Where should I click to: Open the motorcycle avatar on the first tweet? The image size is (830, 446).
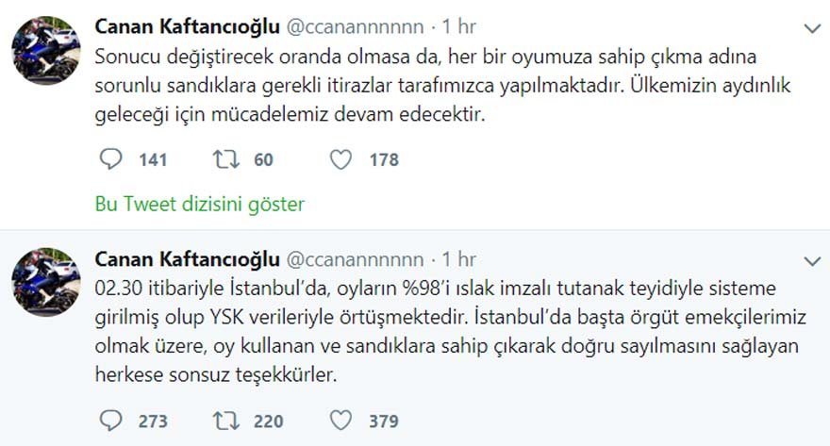click(45, 49)
